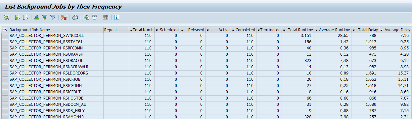Image resolution: width=412 pixels, height=119 pixels.
Task: Open the Details magnifier icon
Action: pyautogui.click(x=7, y=17)
